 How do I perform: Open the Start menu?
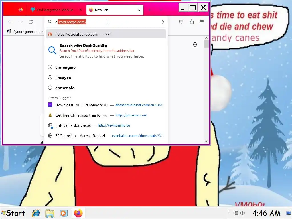(x=13, y=213)
